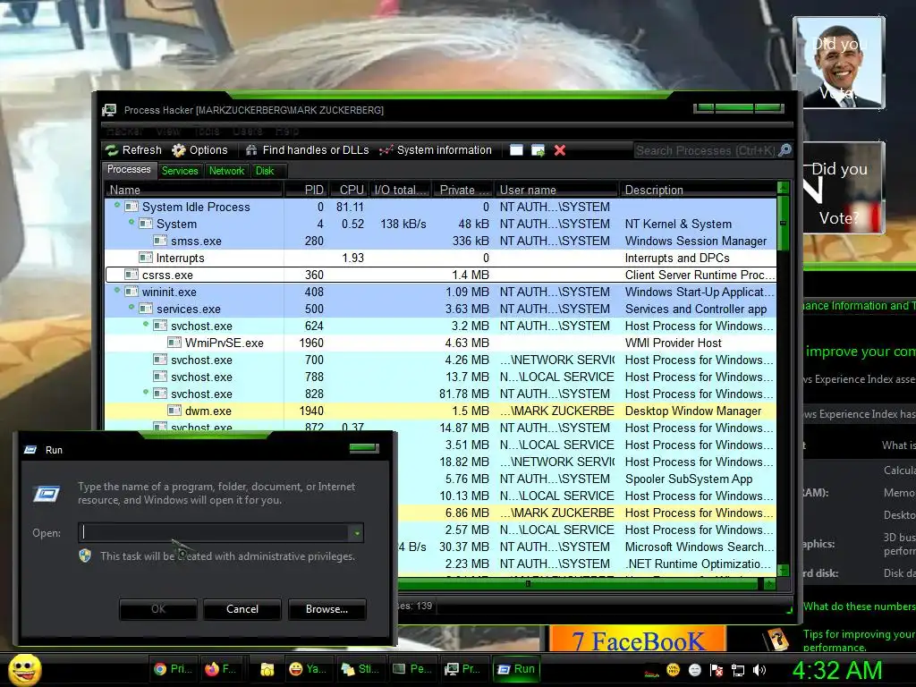Switch to the Processes tab
Viewport: 916px width, 687px height.
click(129, 169)
